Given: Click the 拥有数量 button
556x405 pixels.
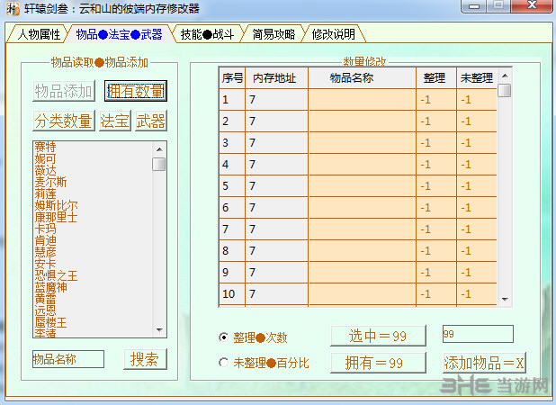Looking at the screenshot, I should tap(136, 91).
